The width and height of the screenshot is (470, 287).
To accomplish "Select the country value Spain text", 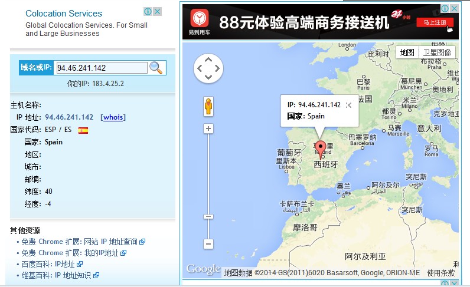I will click(54, 142).
